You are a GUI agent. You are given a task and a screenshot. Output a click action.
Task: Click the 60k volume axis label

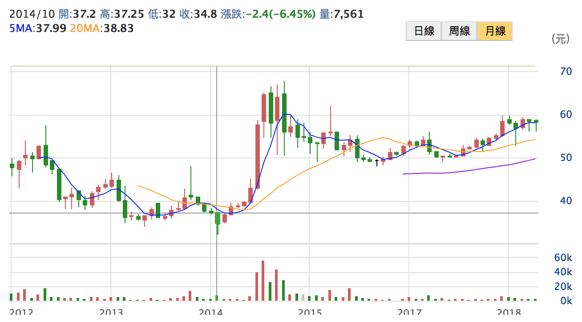click(x=563, y=258)
